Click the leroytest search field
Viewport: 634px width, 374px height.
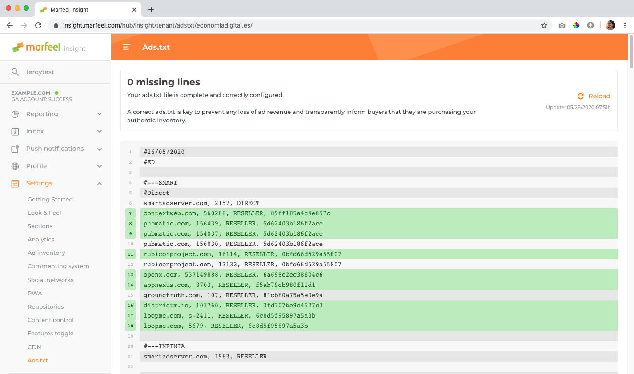tap(56, 72)
